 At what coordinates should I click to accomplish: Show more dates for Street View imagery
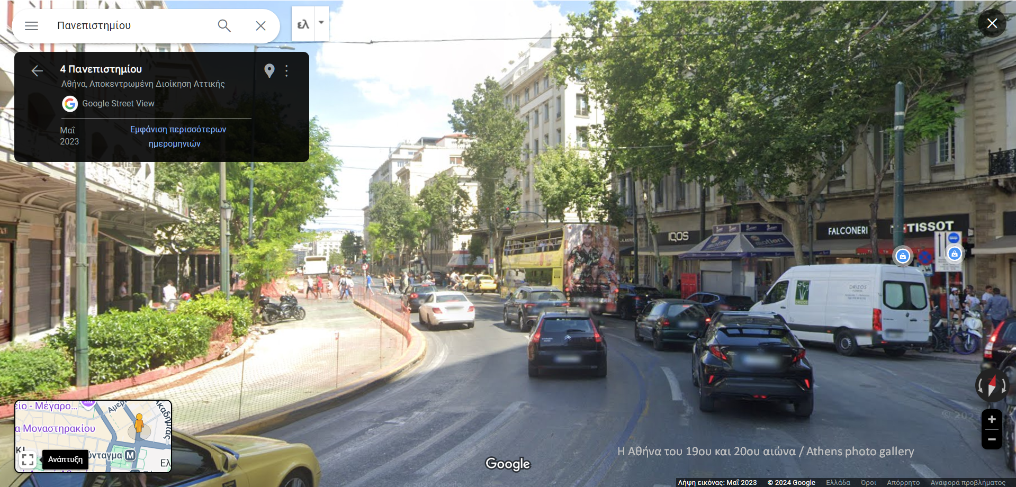[x=177, y=137]
